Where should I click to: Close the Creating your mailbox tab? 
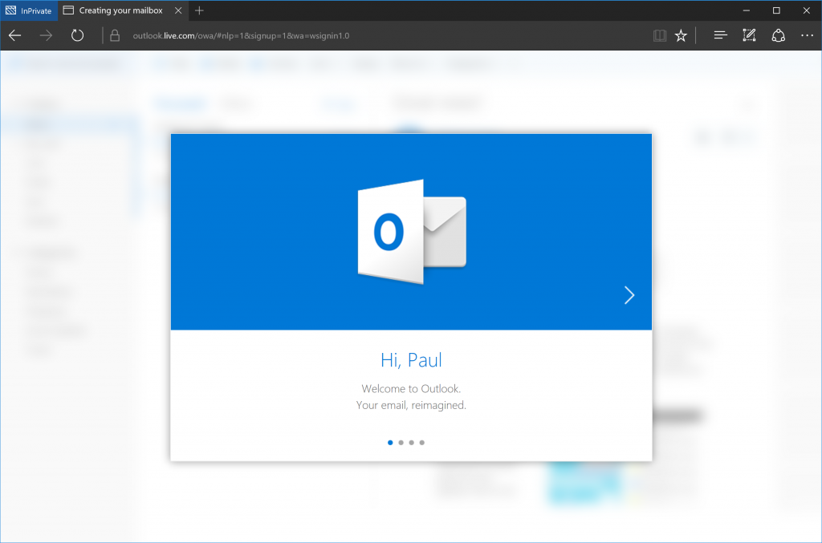pos(178,10)
